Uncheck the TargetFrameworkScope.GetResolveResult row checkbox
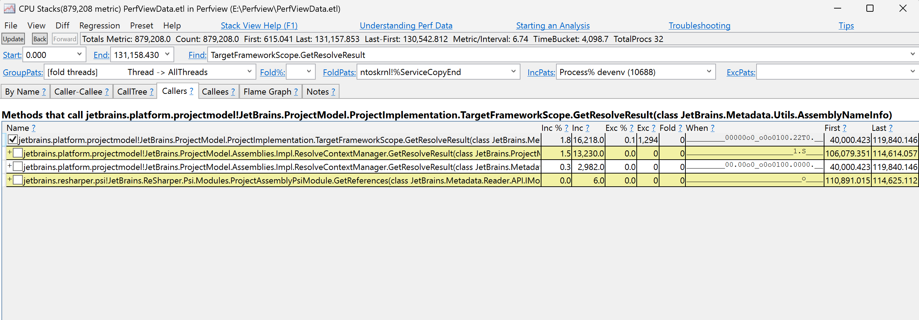 click(x=12, y=139)
